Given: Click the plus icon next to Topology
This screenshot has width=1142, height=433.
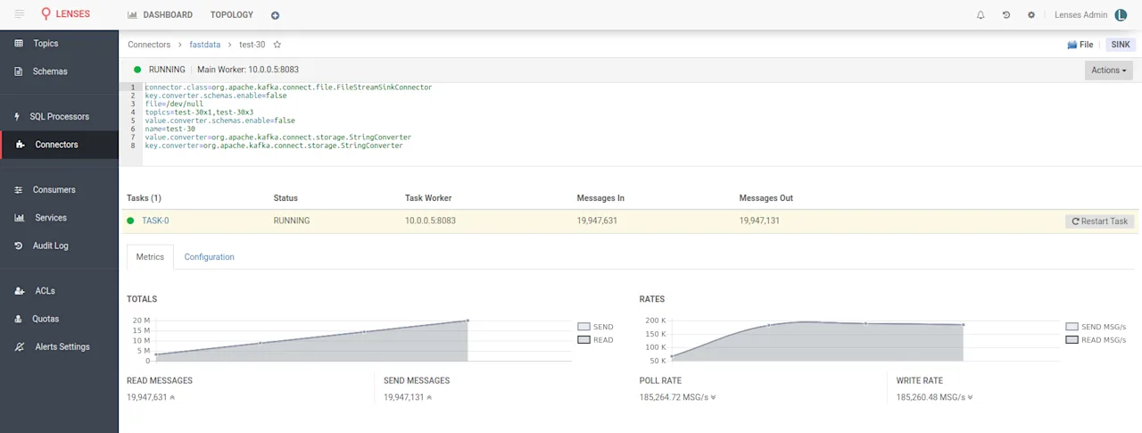Looking at the screenshot, I should 275,15.
